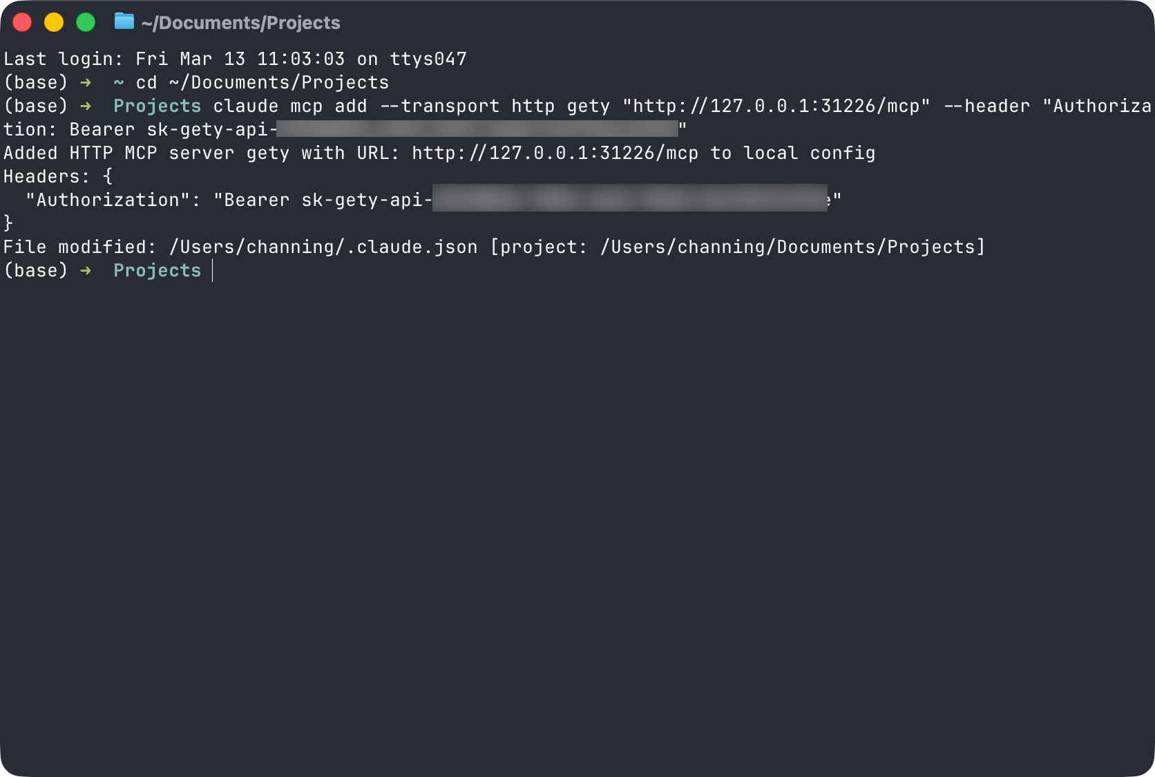
Task: Click the /Users/channing/Documents/Projects project path
Action: (787, 247)
